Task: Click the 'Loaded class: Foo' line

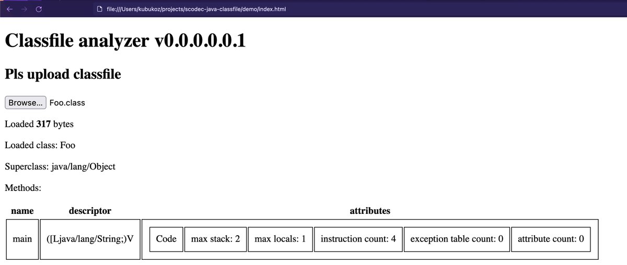Action: [40, 145]
